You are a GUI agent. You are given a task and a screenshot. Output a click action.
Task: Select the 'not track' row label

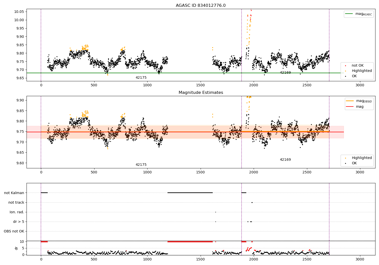(16, 203)
